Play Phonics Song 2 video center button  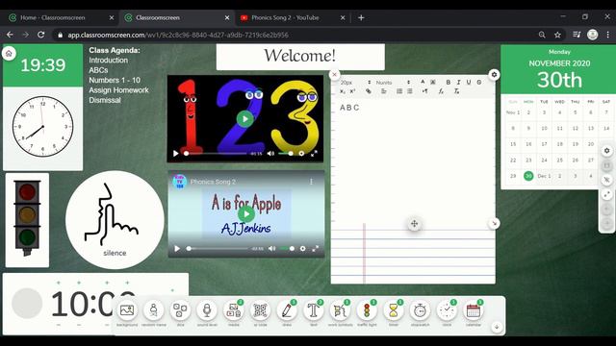pyautogui.click(x=246, y=214)
